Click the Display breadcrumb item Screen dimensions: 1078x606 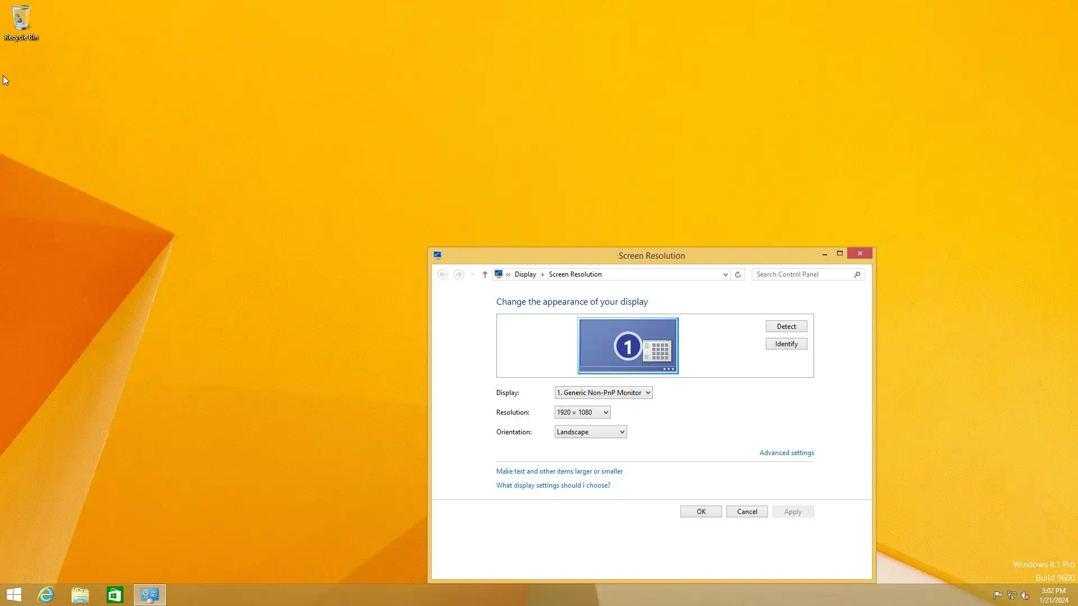pos(525,274)
